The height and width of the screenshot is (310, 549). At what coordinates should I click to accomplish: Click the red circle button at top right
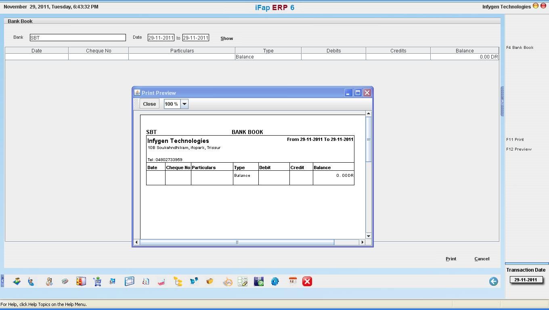coord(543,6)
